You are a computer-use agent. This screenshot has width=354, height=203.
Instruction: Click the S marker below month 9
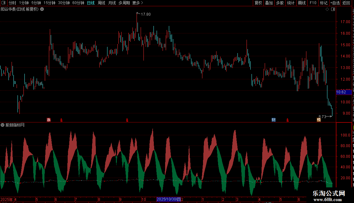127,120
